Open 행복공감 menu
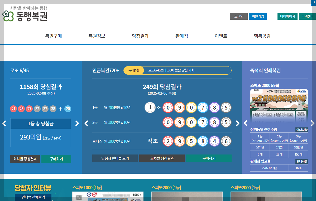Viewport: 316px width, 201px height. (262, 36)
